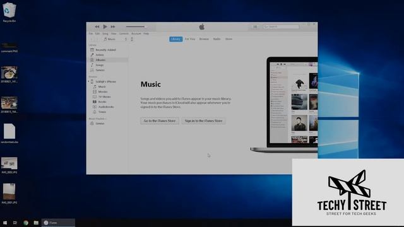The image size is (404, 227).
Task: Expand the Music Playlists section header
Action: click(97, 119)
